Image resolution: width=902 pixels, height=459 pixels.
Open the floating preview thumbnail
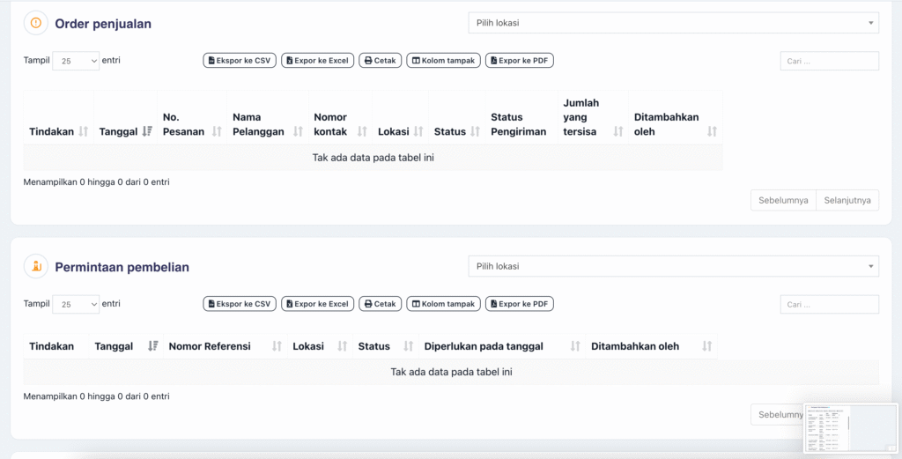(850, 428)
